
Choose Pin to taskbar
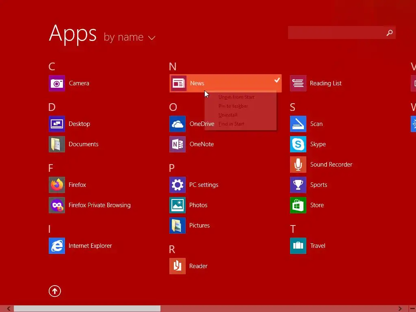click(x=233, y=106)
